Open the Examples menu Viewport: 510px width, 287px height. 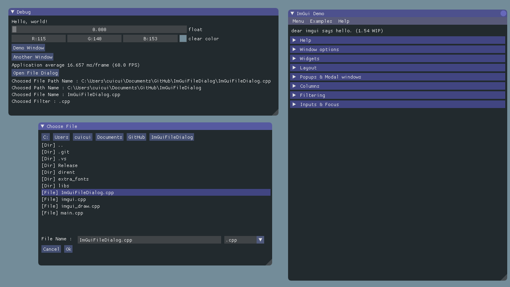click(x=321, y=21)
